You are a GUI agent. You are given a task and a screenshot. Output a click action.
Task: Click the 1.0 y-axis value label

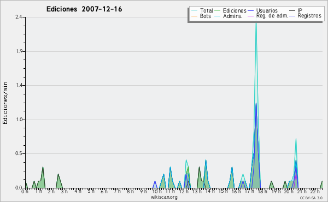[x=19, y=120]
